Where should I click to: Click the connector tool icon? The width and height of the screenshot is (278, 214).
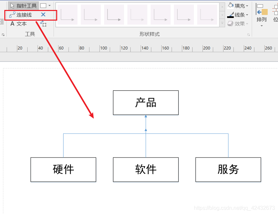tap(12, 15)
